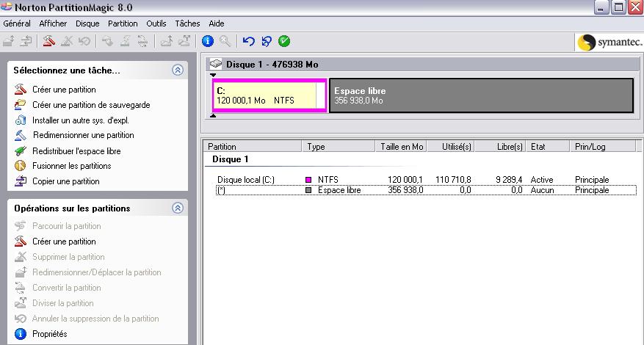
Task: Open the Tâches menu
Action: (187, 23)
